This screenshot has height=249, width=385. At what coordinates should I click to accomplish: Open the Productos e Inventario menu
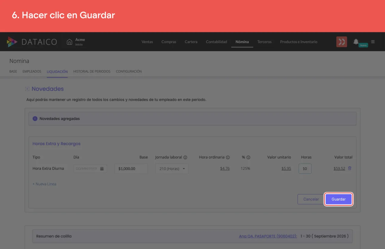299,42
